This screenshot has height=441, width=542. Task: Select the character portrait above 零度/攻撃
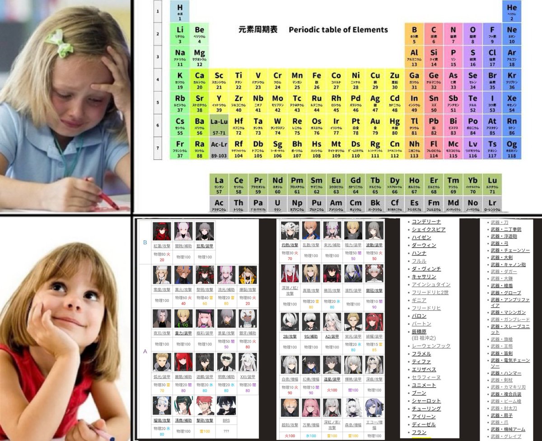pos(161,275)
